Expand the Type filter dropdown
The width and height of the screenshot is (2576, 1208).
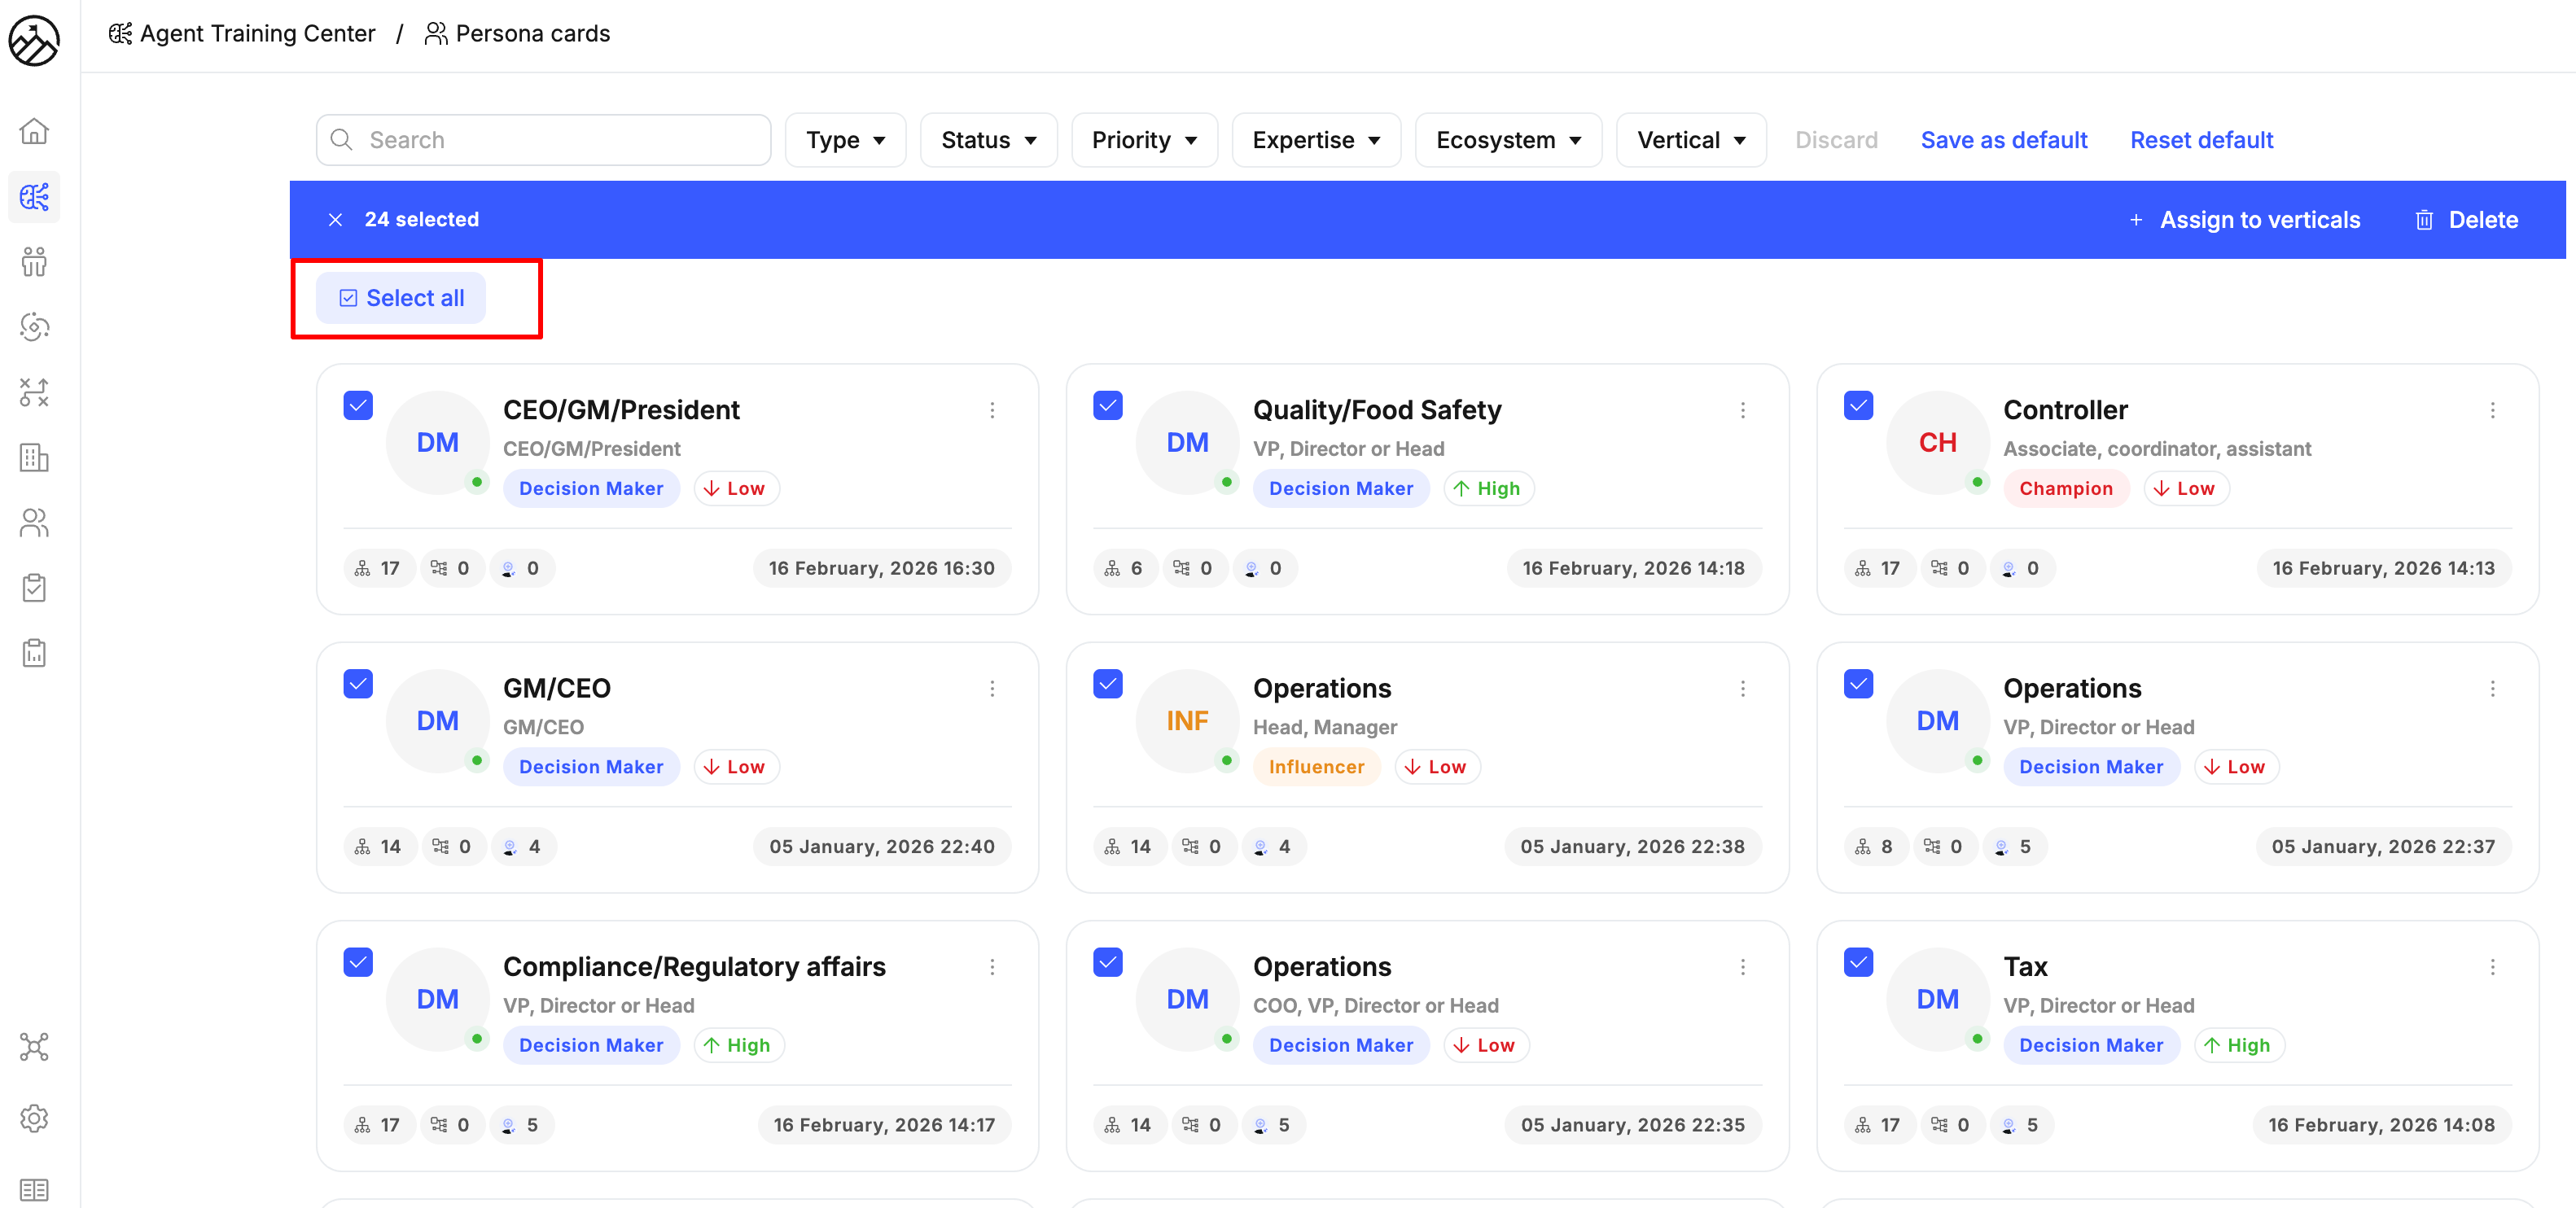tap(845, 140)
